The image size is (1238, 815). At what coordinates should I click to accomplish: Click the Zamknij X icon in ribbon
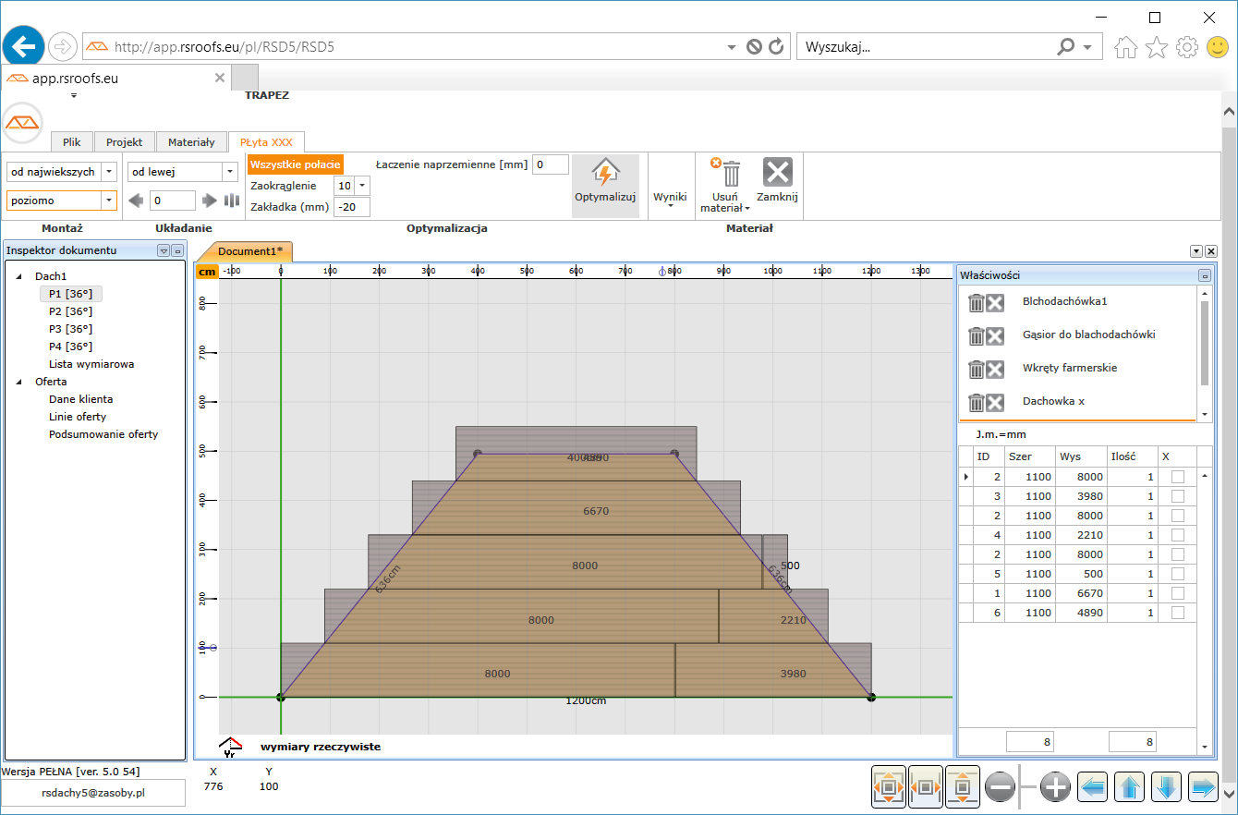point(777,173)
